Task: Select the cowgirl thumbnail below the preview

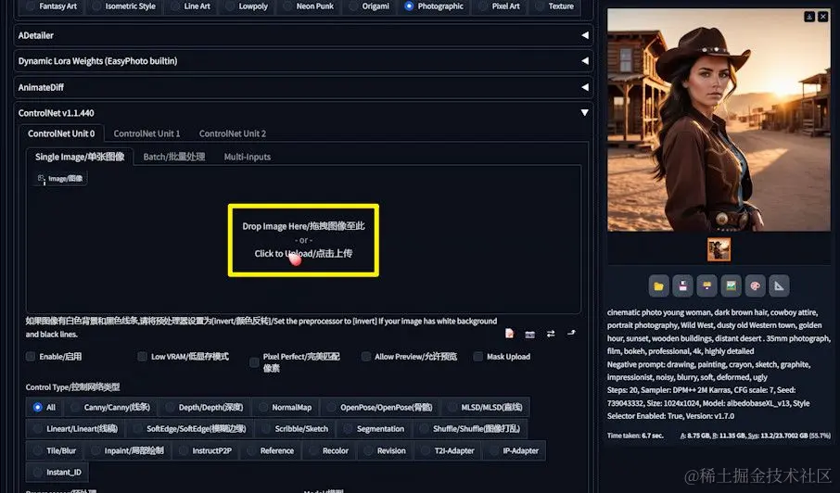Action: tap(719, 249)
